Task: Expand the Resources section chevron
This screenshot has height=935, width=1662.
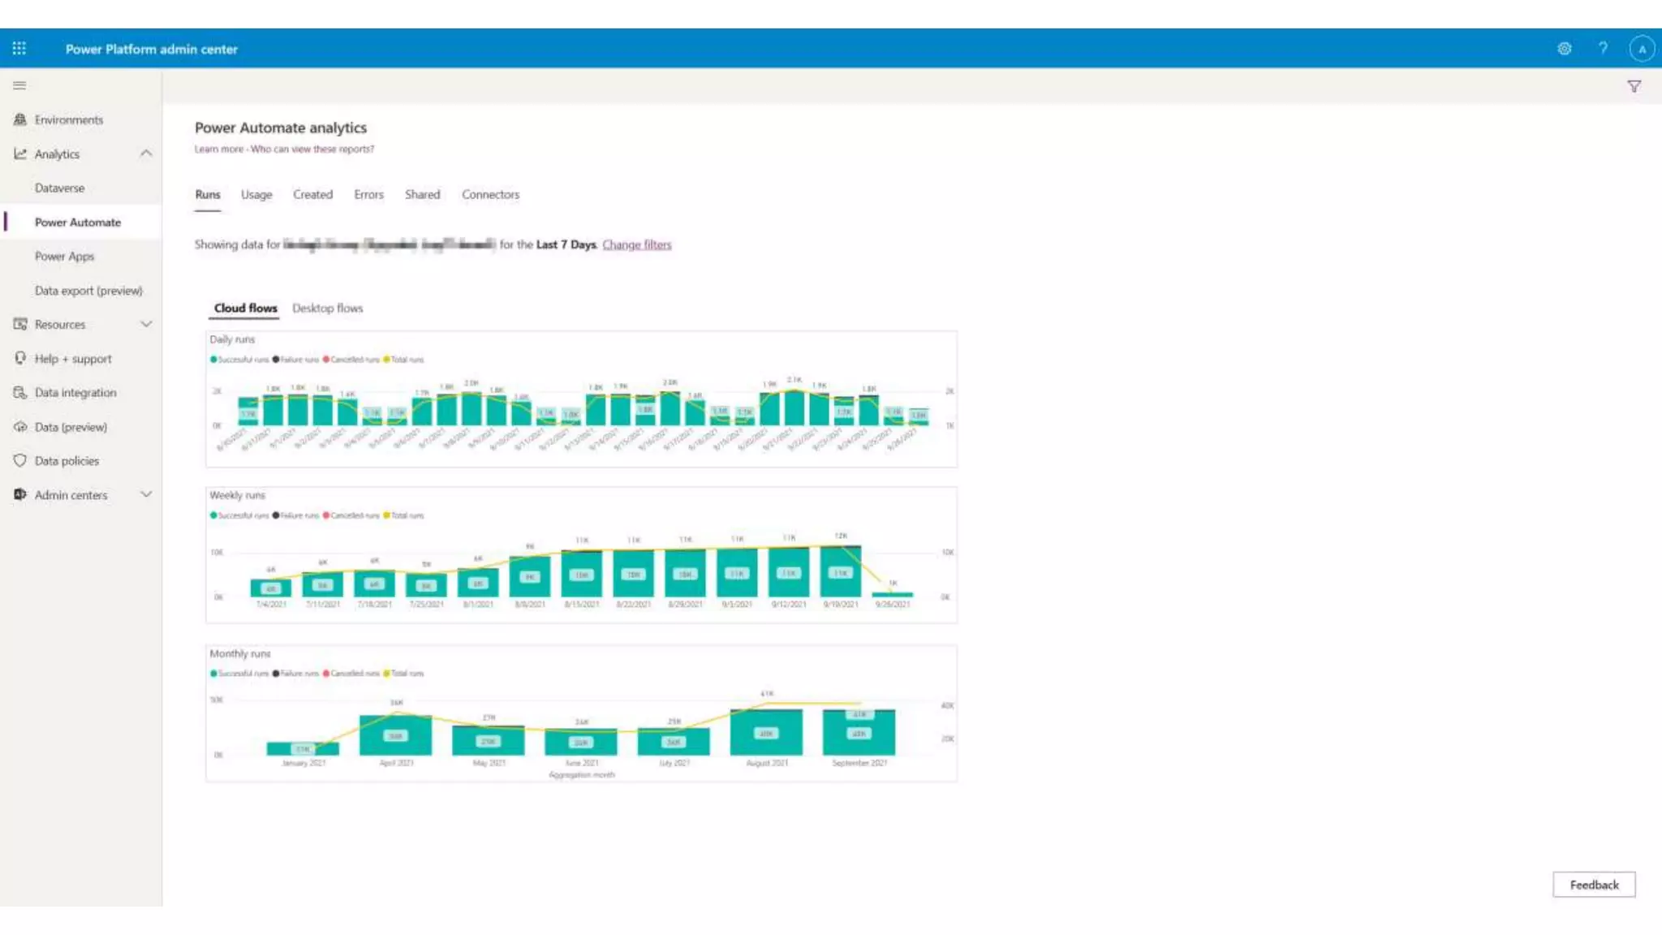Action: coord(146,324)
